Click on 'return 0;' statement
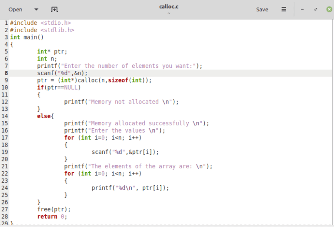Screen dimensions: 334x227 [52, 217]
